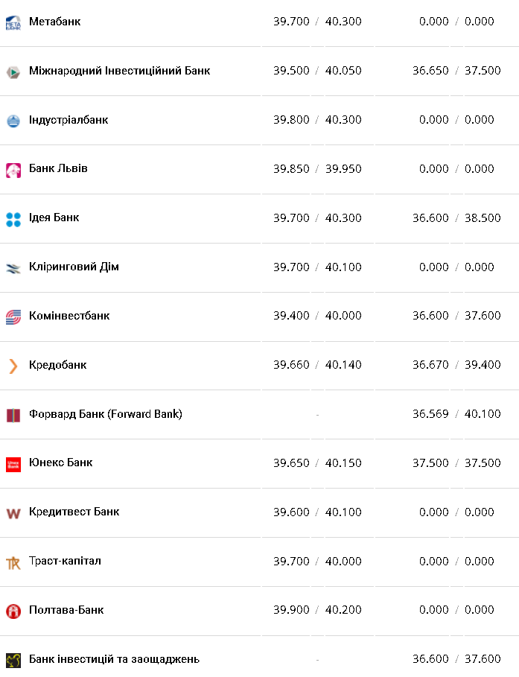
Task: Click the Індустріалбанк logo icon
Action: 13,121
